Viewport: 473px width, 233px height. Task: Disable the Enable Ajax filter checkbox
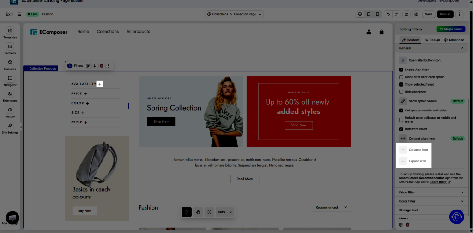click(x=401, y=70)
